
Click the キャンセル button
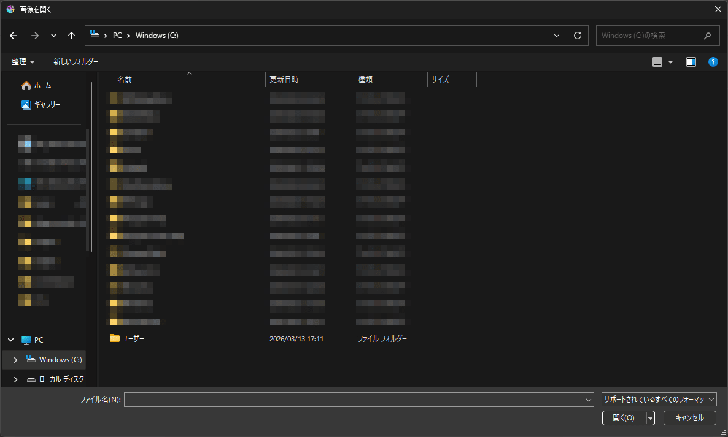689,418
